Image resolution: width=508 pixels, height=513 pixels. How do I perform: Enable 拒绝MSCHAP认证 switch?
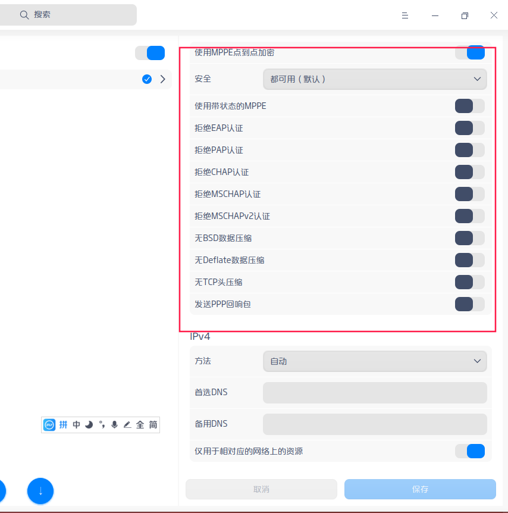(470, 194)
